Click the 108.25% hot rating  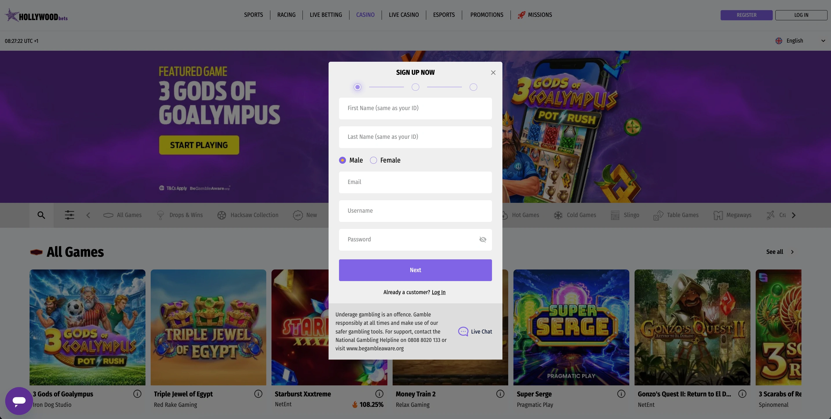(x=368, y=405)
